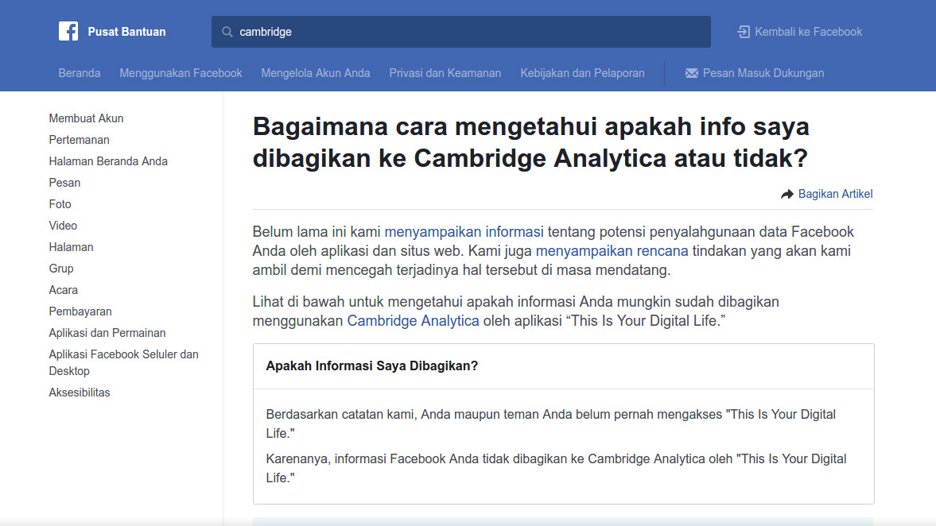Open the Privasi dan Keamanan menu
The width and height of the screenshot is (936, 526).
tap(445, 73)
